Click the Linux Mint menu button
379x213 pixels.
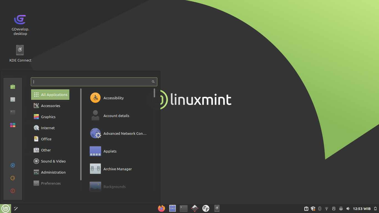[6, 209]
